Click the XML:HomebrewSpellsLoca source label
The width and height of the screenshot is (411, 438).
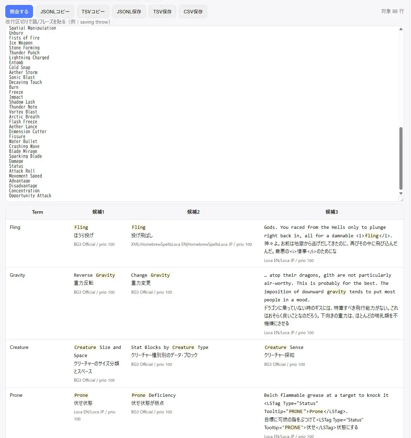coord(192,244)
